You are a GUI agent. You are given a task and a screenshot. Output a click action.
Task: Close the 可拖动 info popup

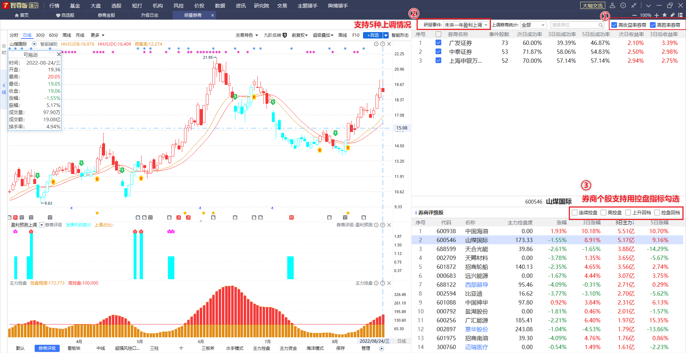[59, 55]
